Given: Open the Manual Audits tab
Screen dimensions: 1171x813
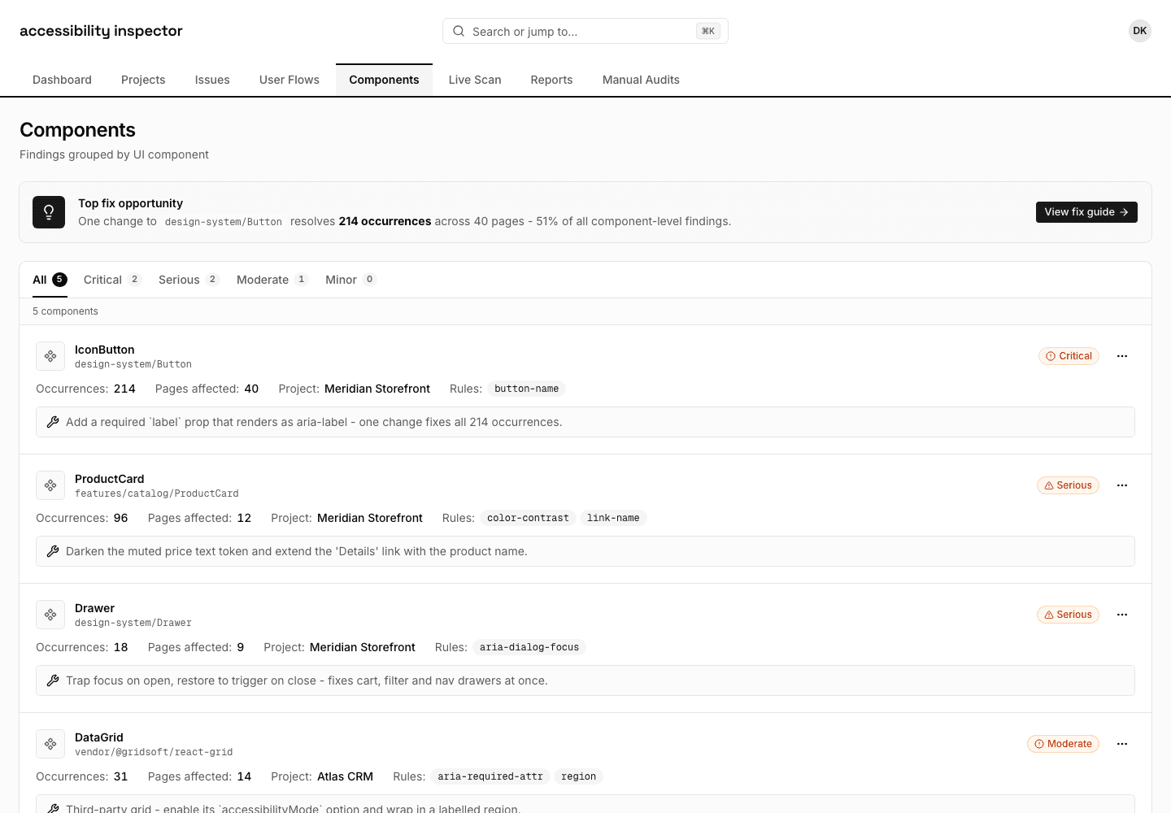Looking at the screenshot, I should 641,80.
